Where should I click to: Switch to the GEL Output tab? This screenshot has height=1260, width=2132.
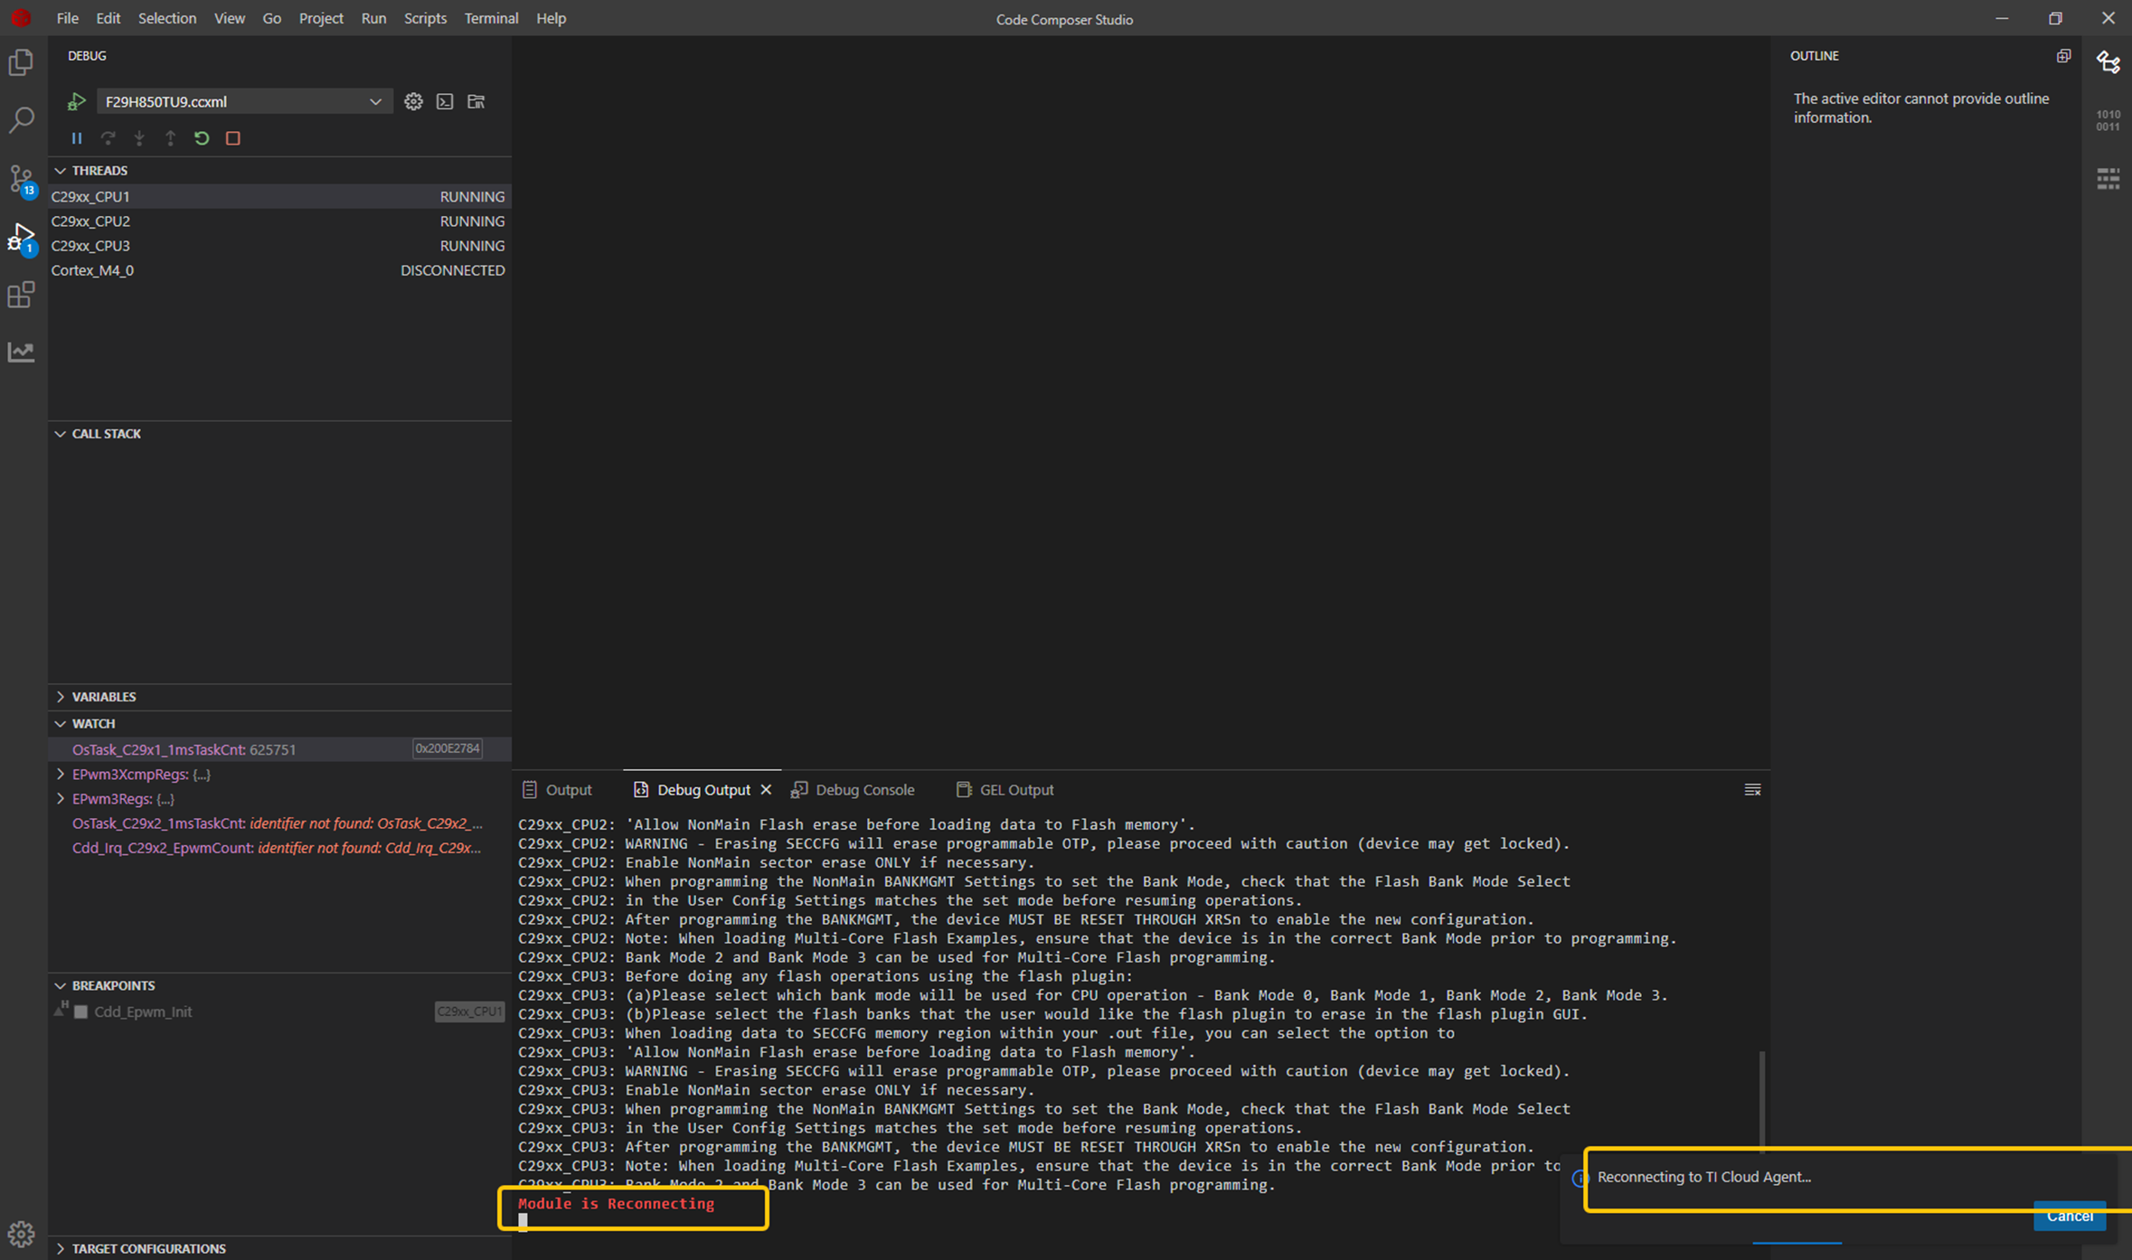click(1005, 790)
